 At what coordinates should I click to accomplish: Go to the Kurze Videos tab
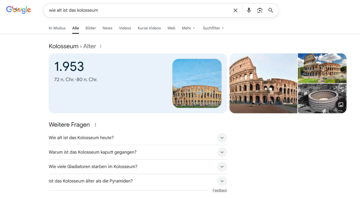tap(149, 28)
